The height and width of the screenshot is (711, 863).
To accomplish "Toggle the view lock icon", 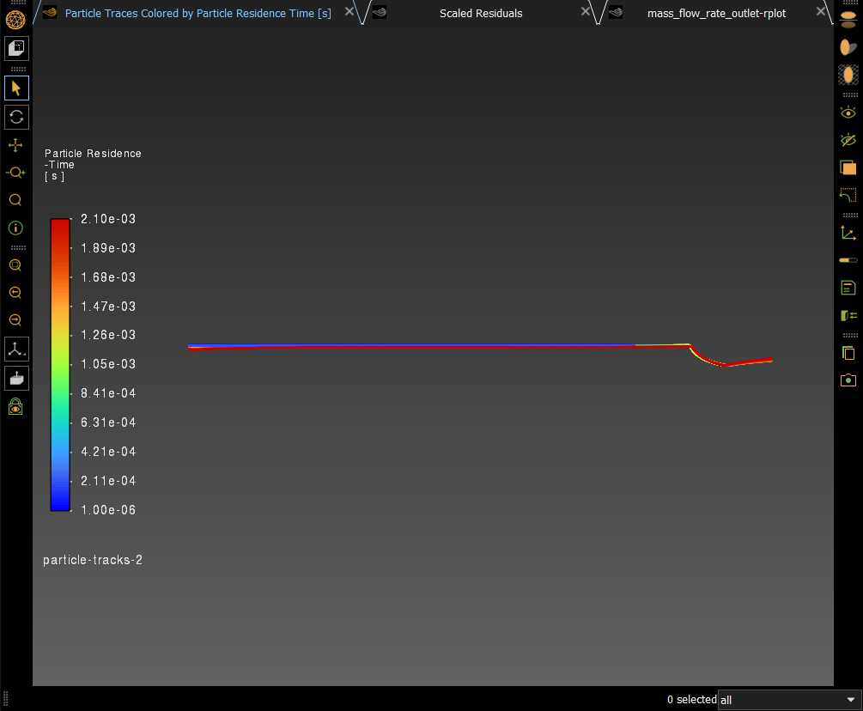I will click(15, 406).
